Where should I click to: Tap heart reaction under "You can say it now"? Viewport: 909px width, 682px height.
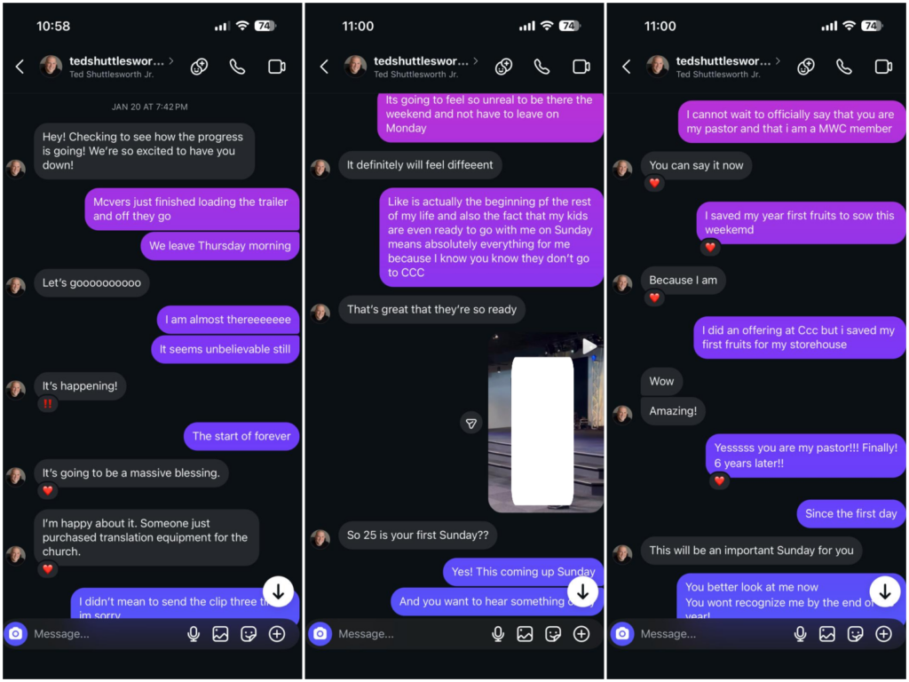click(654, 183)
